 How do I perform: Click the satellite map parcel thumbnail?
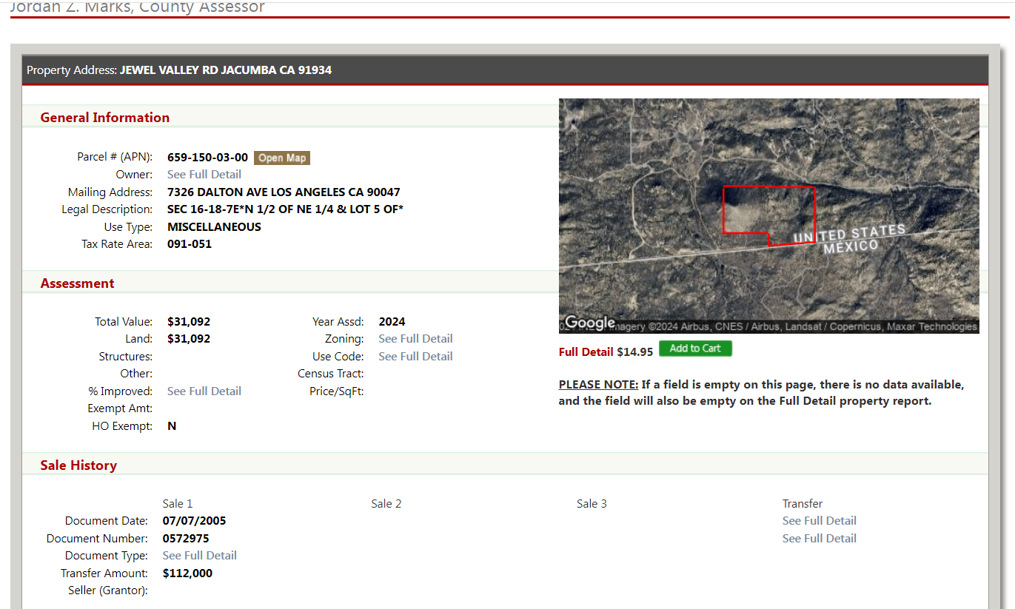[x=768, y=215]
